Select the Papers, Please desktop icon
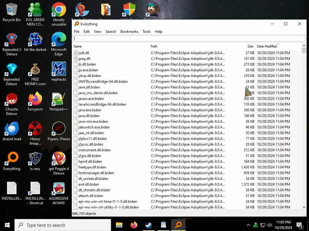The width and height of the screenshot is (309, 231). click(59, 131)
